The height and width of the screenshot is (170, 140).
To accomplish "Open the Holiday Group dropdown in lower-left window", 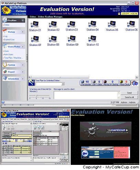I will [58, 124].
